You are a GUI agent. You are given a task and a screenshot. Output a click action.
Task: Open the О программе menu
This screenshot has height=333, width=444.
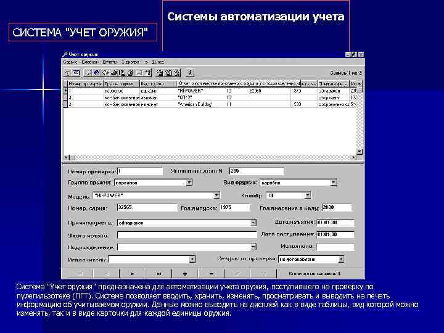click(x=134, y=62)
